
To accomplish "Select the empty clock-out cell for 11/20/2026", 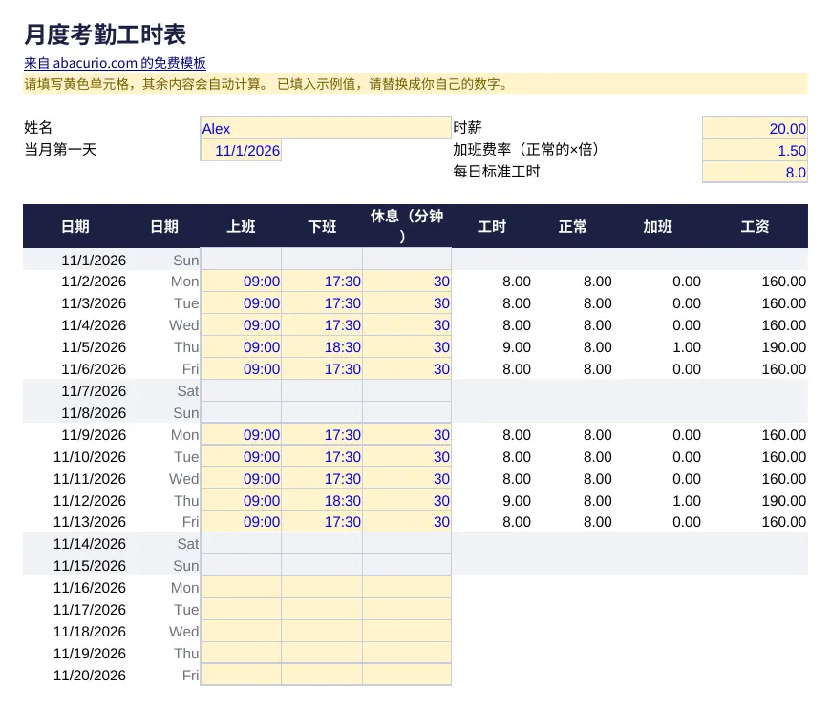I will click(322, 675).
